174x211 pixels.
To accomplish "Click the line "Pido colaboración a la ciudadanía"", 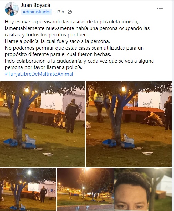I will coord(79,61).
